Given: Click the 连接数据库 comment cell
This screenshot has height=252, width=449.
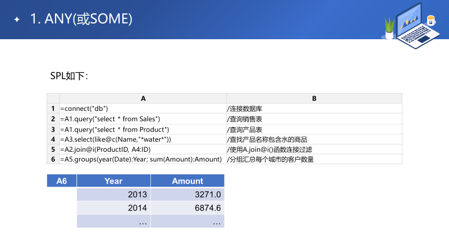Looking at the screenshot, I should [x=314, y=109].
